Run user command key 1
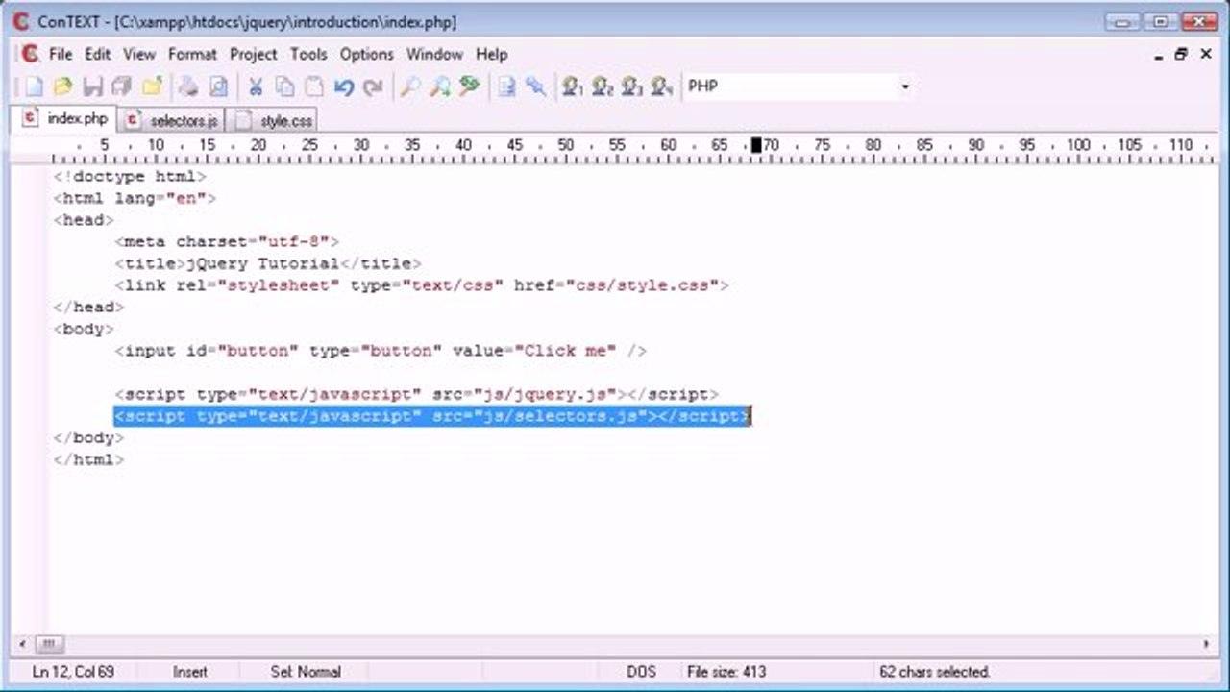This screenshot has width=1230, height=692. pyautogui.click(x=574, y=86)
